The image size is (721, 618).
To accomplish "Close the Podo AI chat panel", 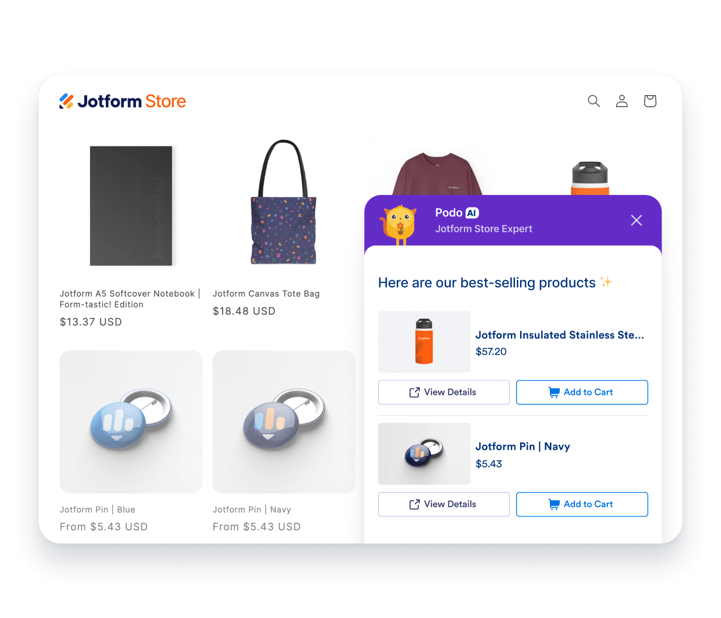I will [x=636, y=220].
